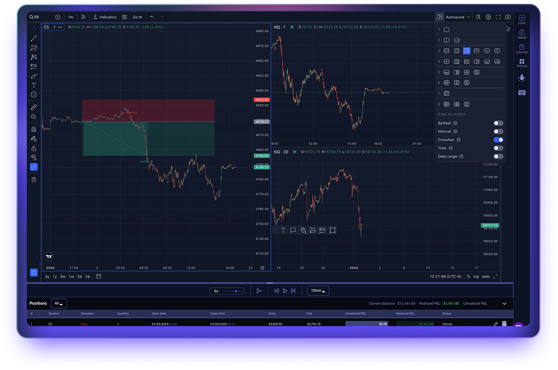Disable Crosshair sync toggle
The width and height of the screenshot is (558, 370).
click(x=498, y=140)
